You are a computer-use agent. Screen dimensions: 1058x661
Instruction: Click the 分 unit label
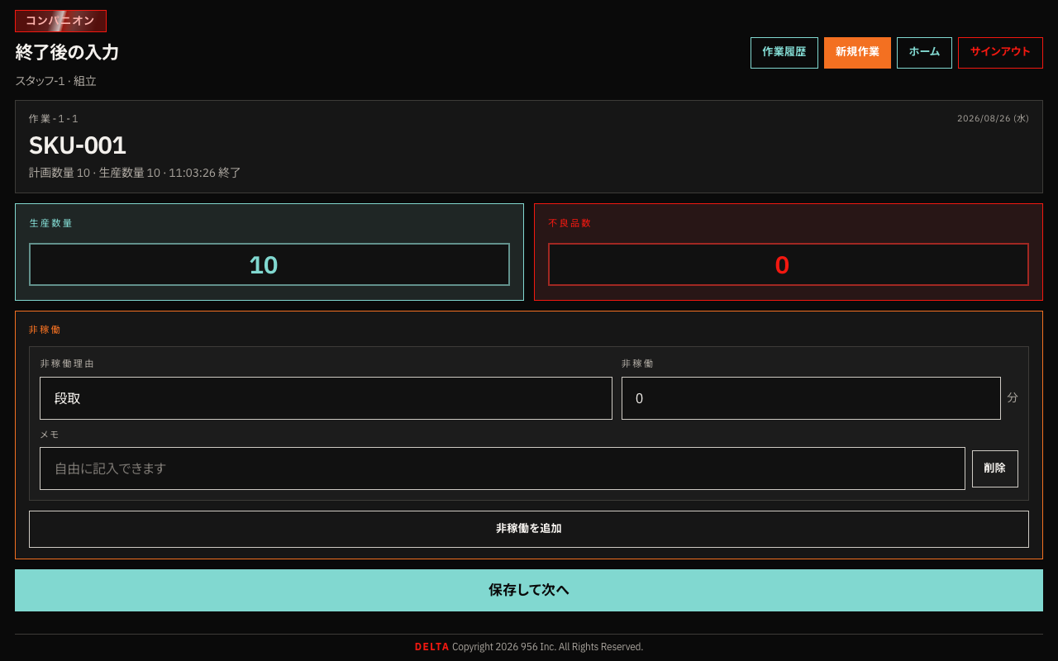tap(1013, 397)
